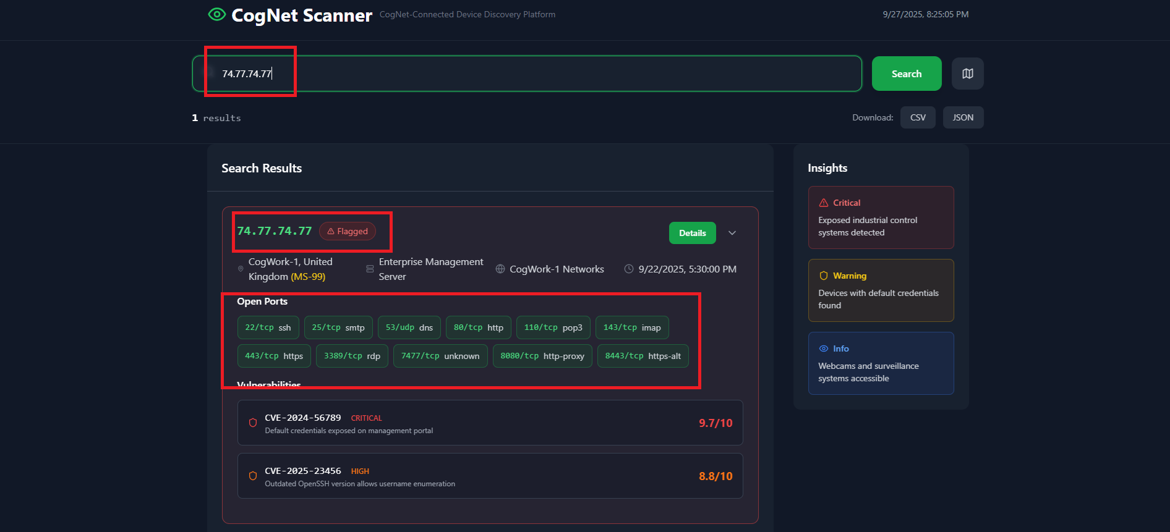The image size is (1170, 532).
Task: Click the server icon beside Enterprise Management
Action: click(370, 269)
